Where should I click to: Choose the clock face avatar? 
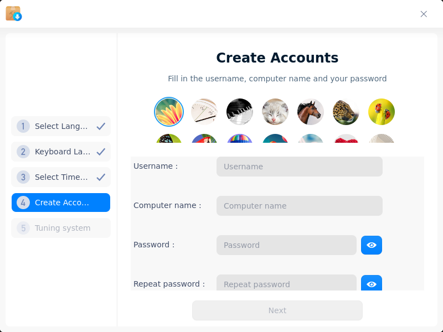(204, 112)
